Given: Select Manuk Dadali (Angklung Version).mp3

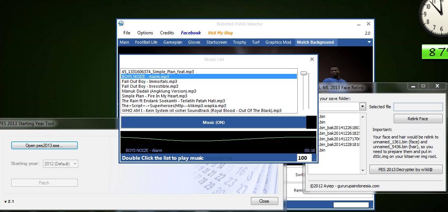Looking at the screenshot, I should [x=209, y=91].
